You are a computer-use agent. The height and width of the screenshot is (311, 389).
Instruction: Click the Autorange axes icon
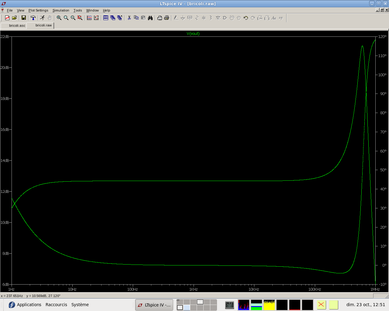[96, 18]
